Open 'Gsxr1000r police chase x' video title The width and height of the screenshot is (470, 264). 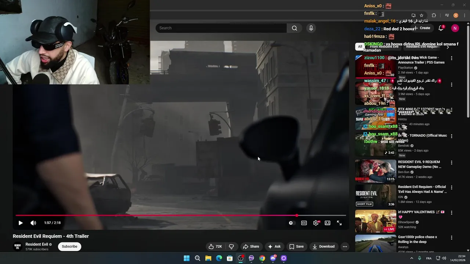pyautogui.click(x=418, y=239)
